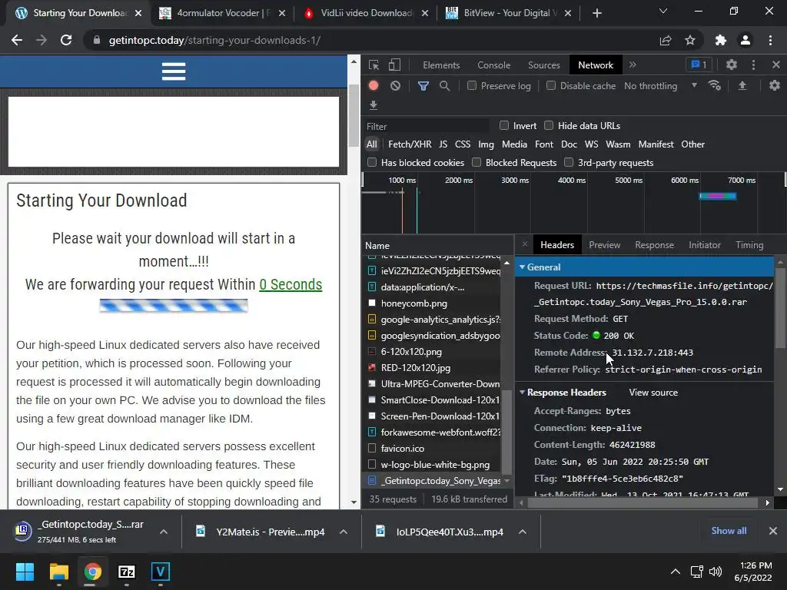Image resolution: width=787 pixels, height=590 pixels.
Task: Open Network panel settings gear
Action: [775, 86]
